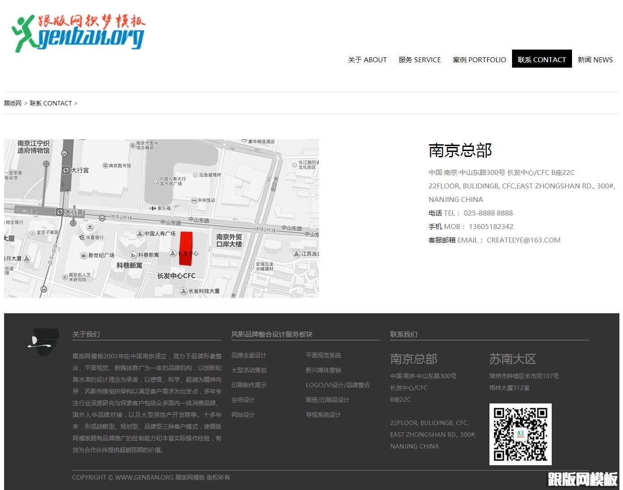Click the 新世纪广场 shopping icon on the map

coord(83,255)
